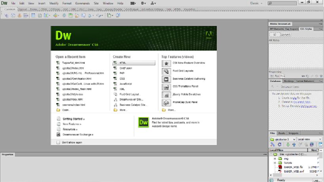Open the Modify menu
Image resolution: width=324 pixels, height=182 pixels.
tap(54, 3)
